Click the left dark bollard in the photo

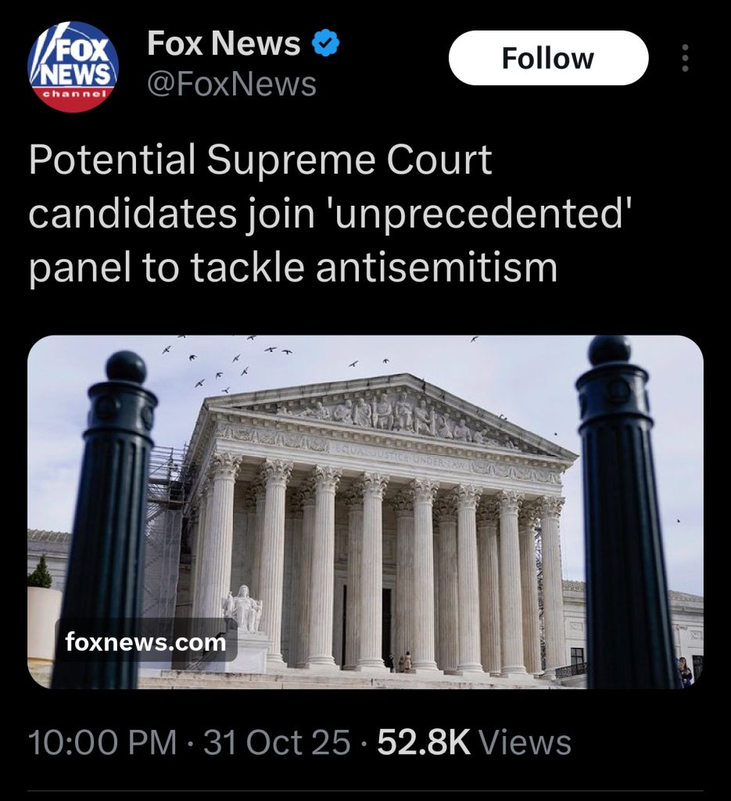click(x=108, y=519)
